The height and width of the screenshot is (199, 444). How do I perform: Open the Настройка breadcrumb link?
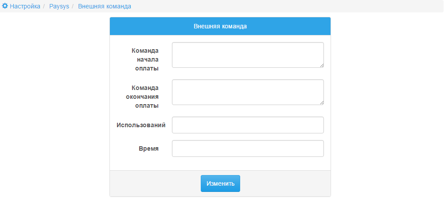pyautogui.click(x=25, y=6)
